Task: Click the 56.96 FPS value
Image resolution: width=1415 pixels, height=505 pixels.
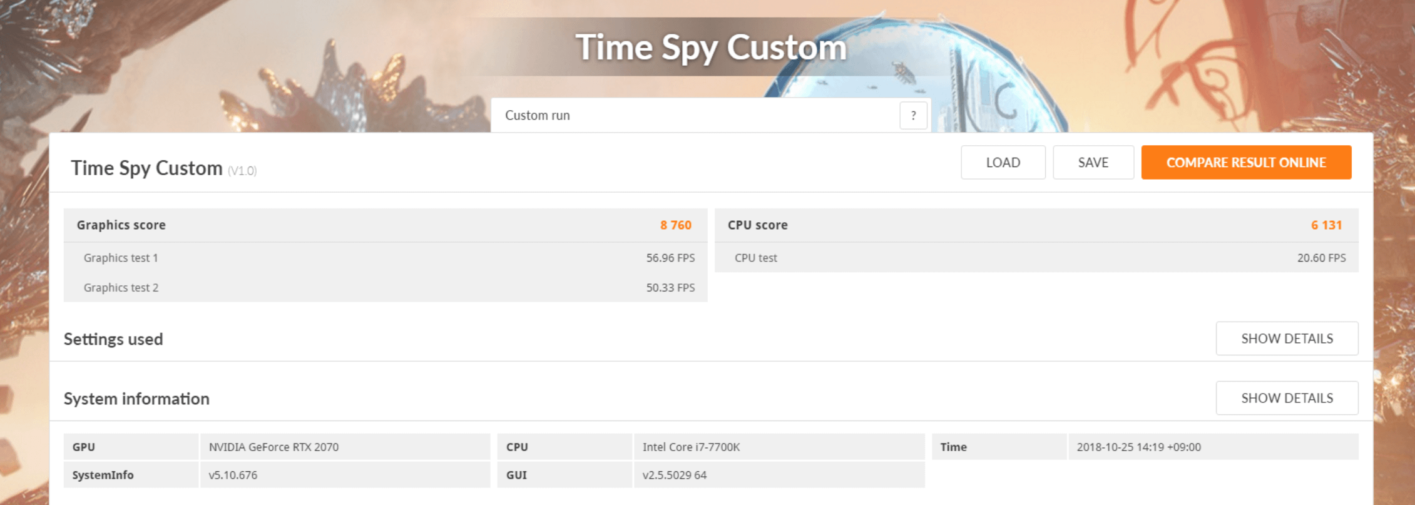Action: [x=670, y=258]
